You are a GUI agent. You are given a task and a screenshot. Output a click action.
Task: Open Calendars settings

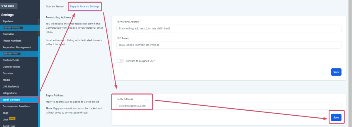[9, 34]
